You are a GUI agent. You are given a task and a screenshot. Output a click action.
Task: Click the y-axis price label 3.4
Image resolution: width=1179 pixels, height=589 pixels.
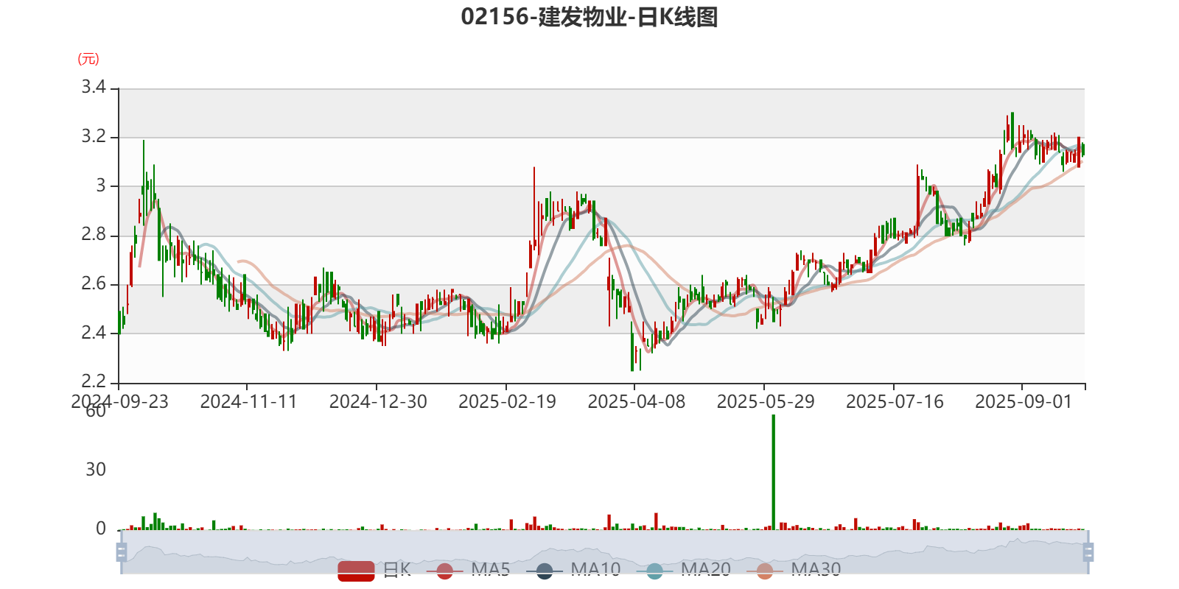click(94, 88)
